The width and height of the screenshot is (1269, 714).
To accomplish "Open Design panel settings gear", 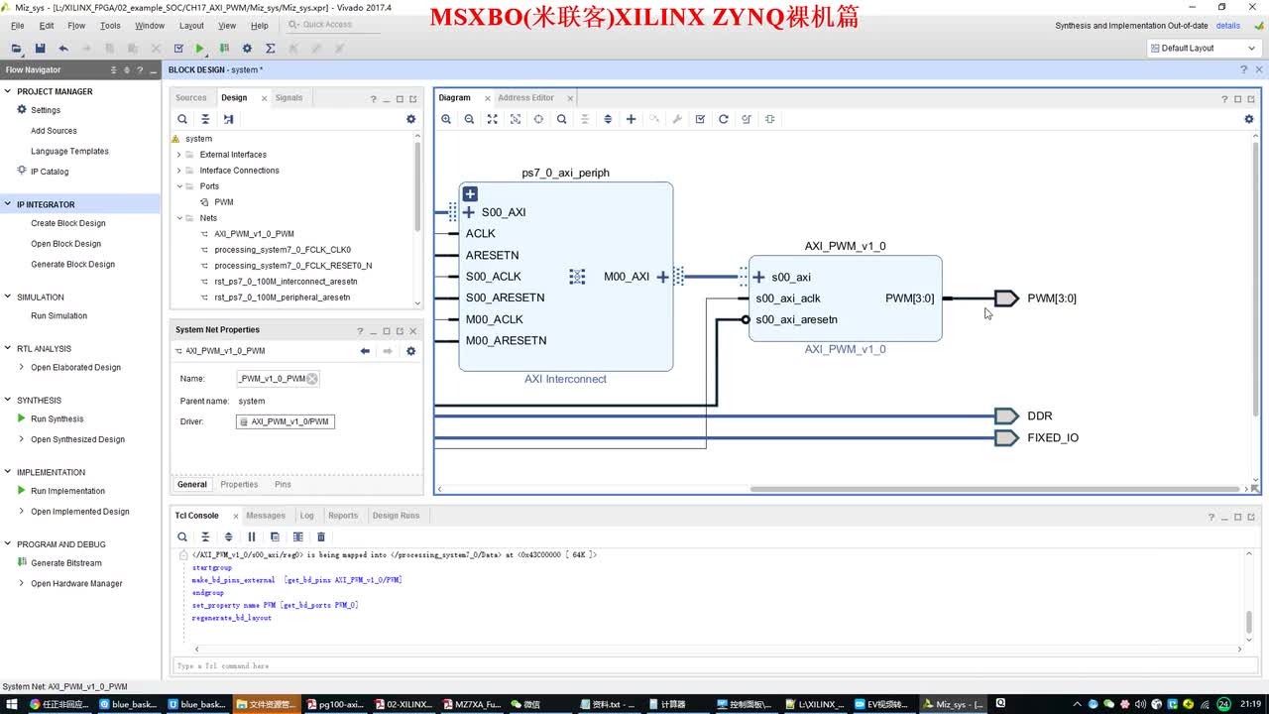I will (x=411, y=119).
